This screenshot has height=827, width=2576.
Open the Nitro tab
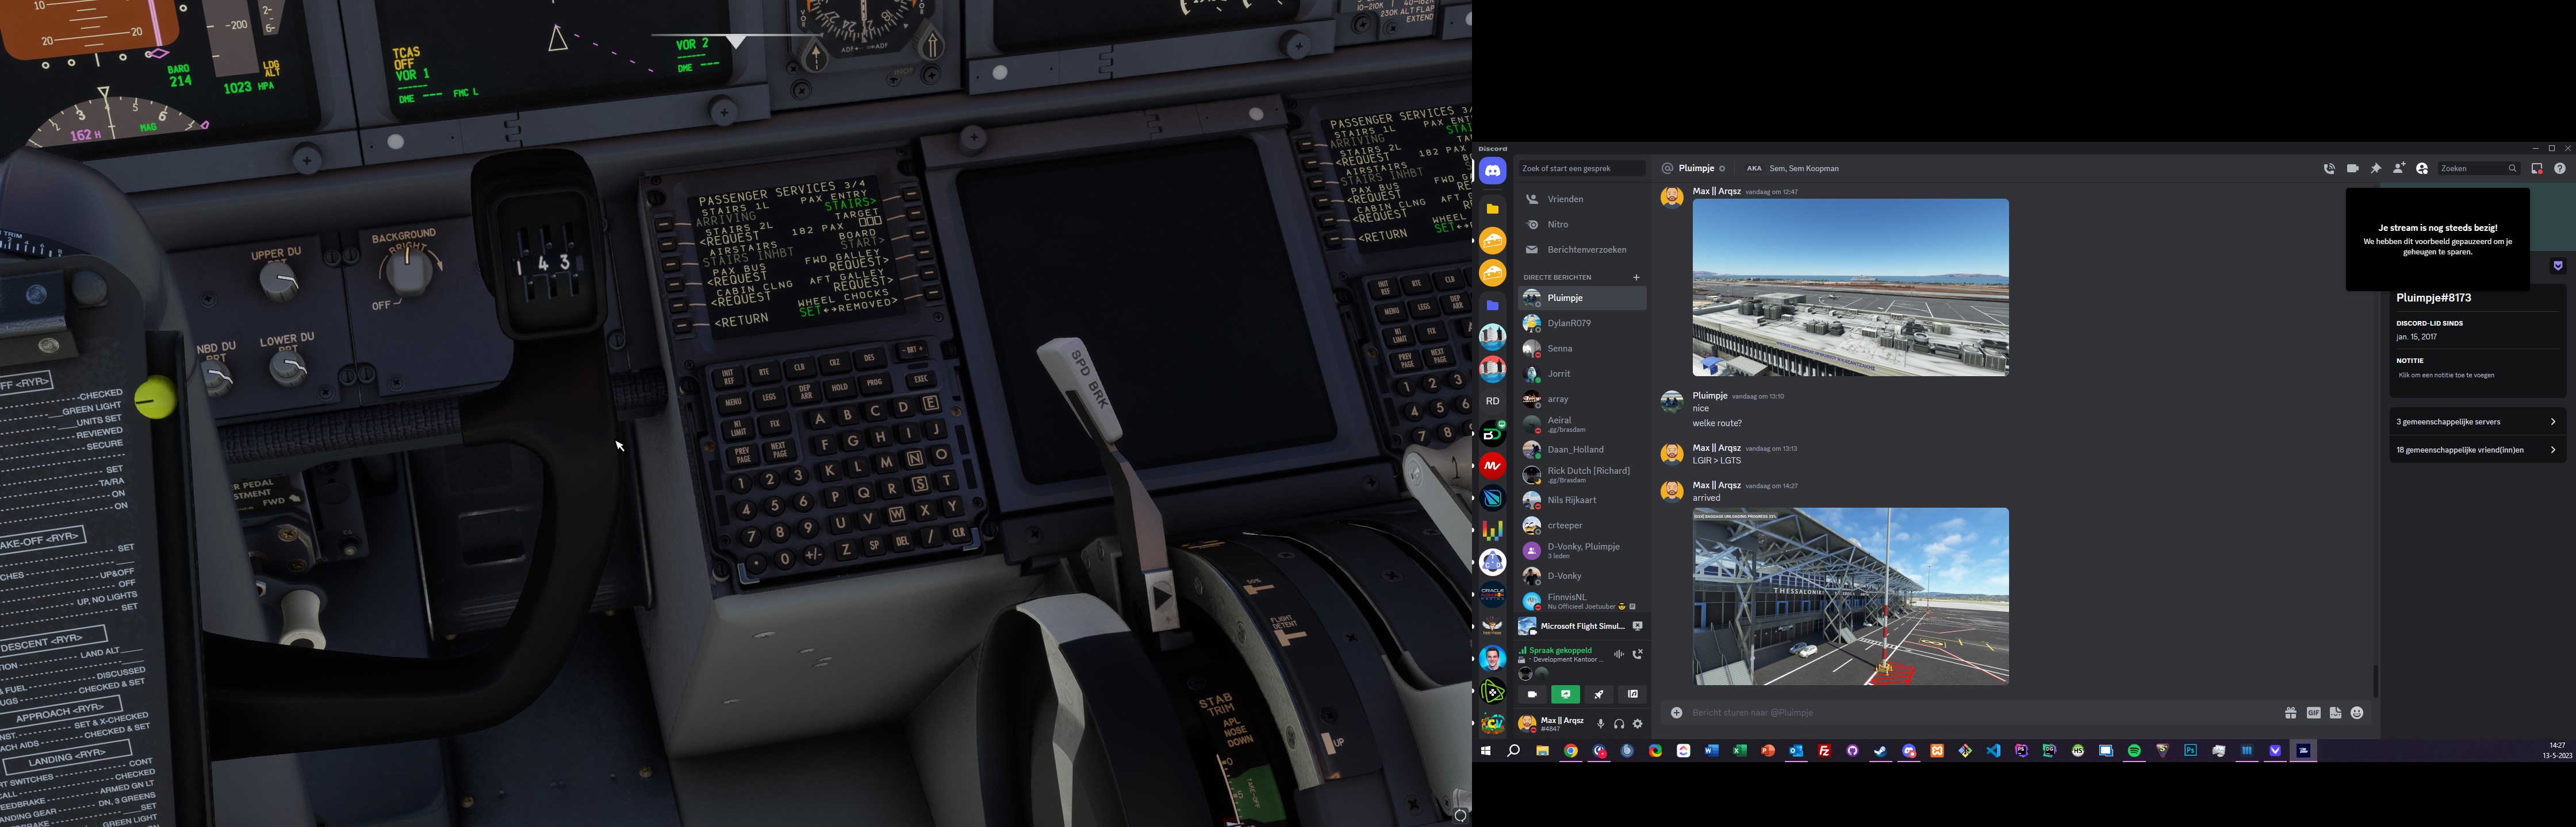pos(1557,225)
